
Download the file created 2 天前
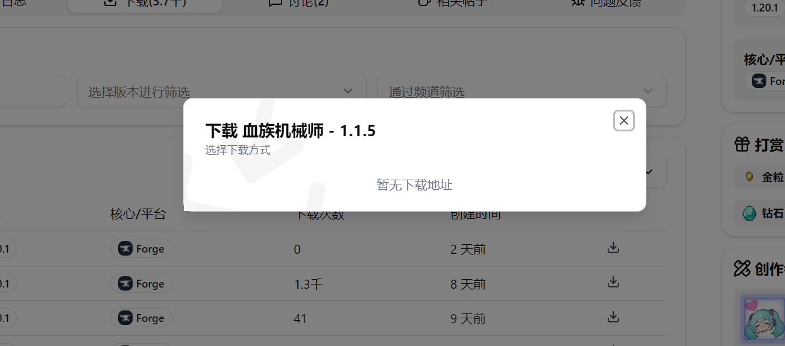coord(613,248)
